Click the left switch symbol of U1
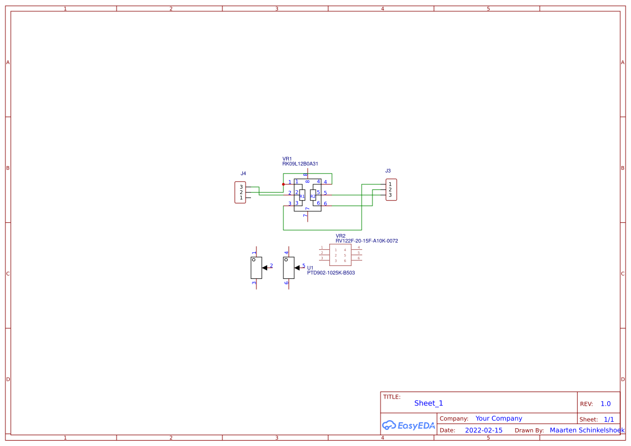The height and width of the screenshot is (446, 631). click(257, 268)
